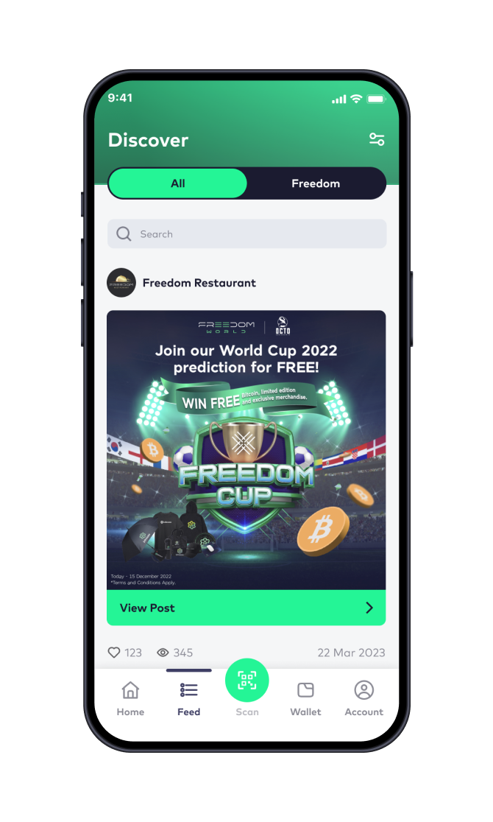Screen dimensions: 493x822
Task: Open the Account profile icon
Action: pos(364,690)
